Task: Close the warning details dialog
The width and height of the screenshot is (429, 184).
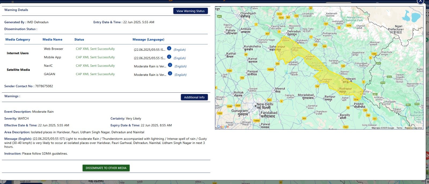Action: [x=420, y=1]
